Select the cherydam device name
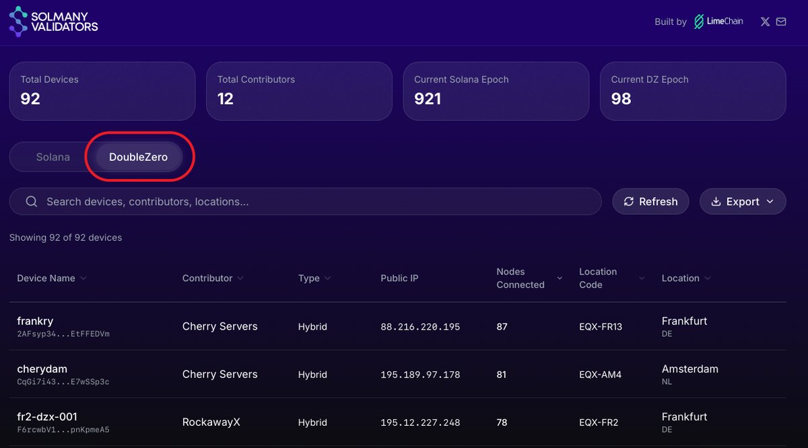 [42, 369]
